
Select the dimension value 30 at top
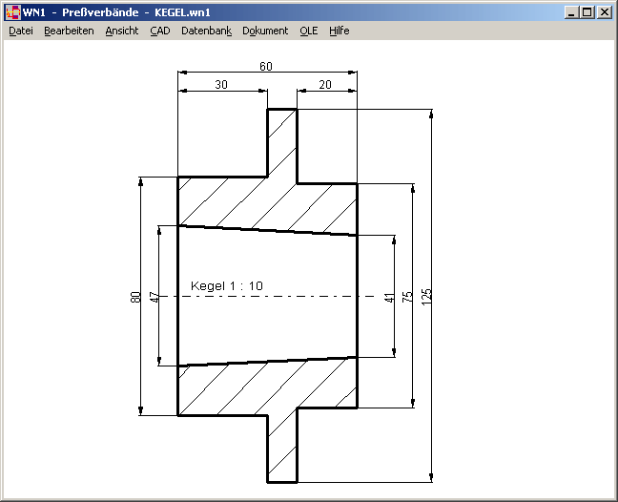pos(221,85)
